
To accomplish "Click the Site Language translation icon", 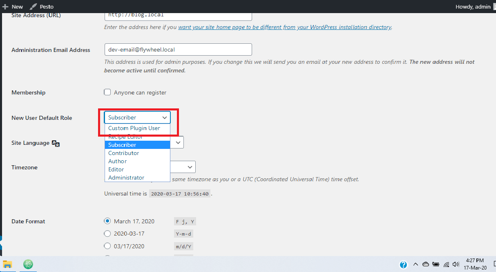I will (56, 144).
